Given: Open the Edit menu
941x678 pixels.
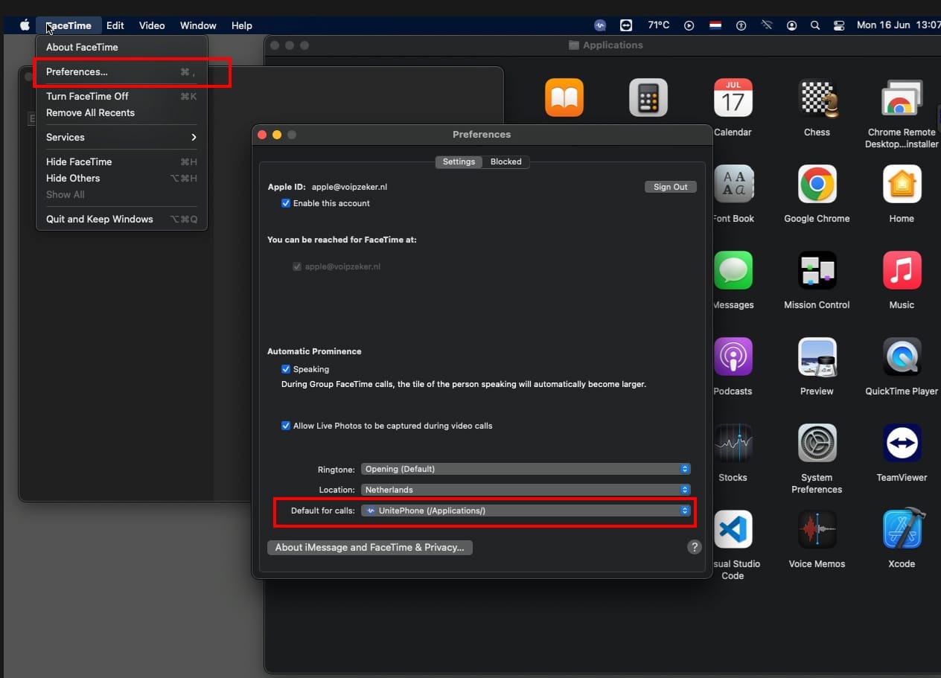Looking at the screenshot, I should (x=115, y=25).
